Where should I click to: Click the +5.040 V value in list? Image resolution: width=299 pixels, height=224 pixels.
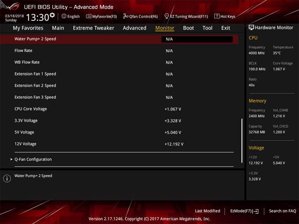(173, 132)
